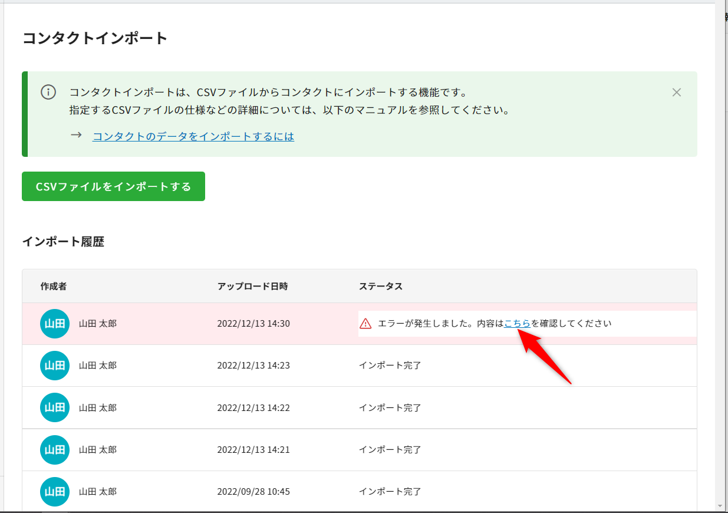Screen dimensions: 728x513
Task: Select the 山田 avatar in the 14:23 row
Action: click(55, 366)
